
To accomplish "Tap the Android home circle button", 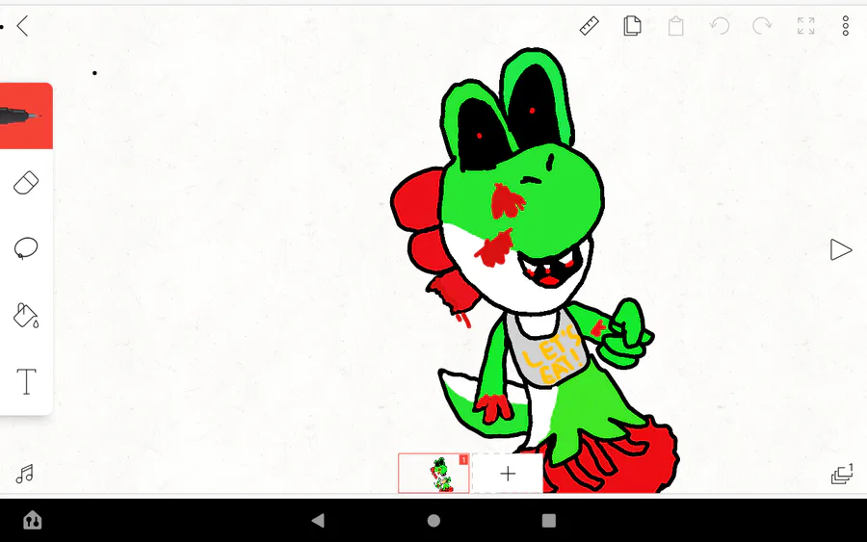I will tap(433, 521).
